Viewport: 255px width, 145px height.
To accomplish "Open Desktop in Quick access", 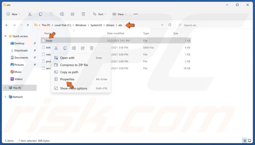I will [x=19, y=43].
